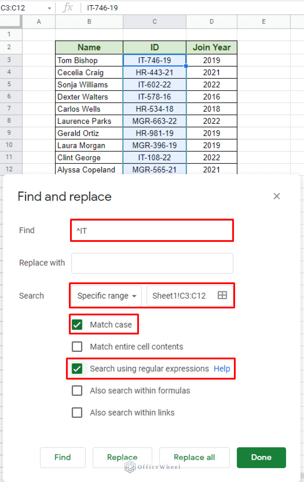Image resolution: width=304 pixels, height=482 pixels.
Task: Open the Specific range dropdown
Action: point(105,295)
